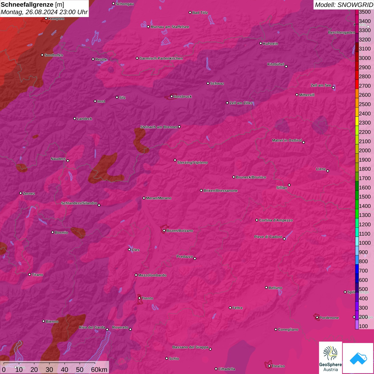Click the Bruneck/Brunico label

pyautogui.click(x=251, y=177)
